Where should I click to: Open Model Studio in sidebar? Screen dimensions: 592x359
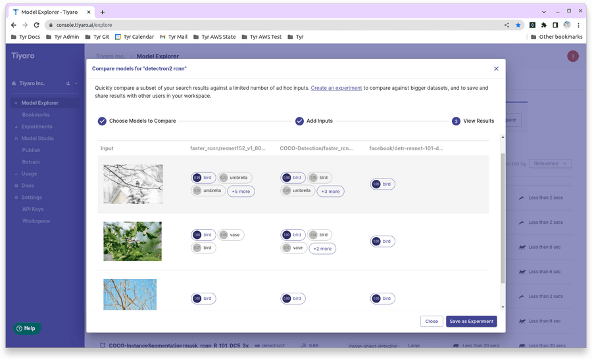[37, 138]
